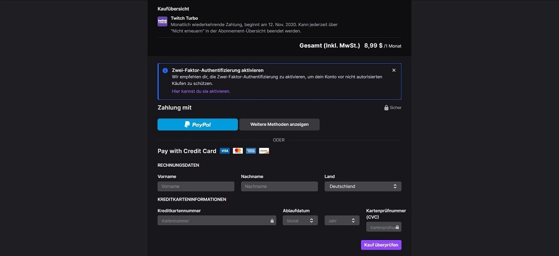
Task: Click lock icon in CVC field
Action: pyautogui.click(x=398, y=227)
